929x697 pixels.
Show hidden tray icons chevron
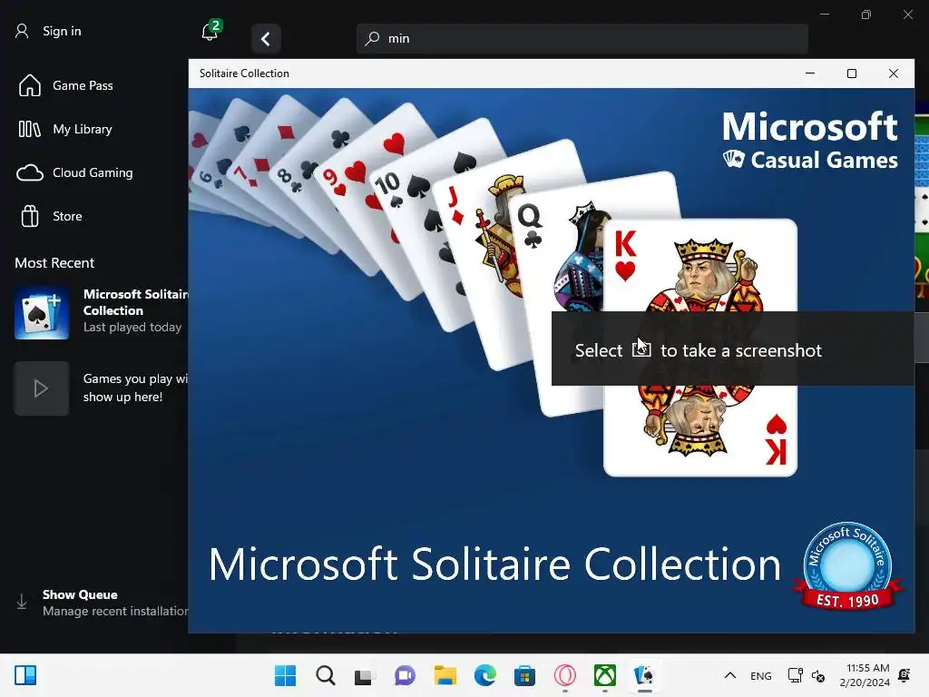pos(730,675)
